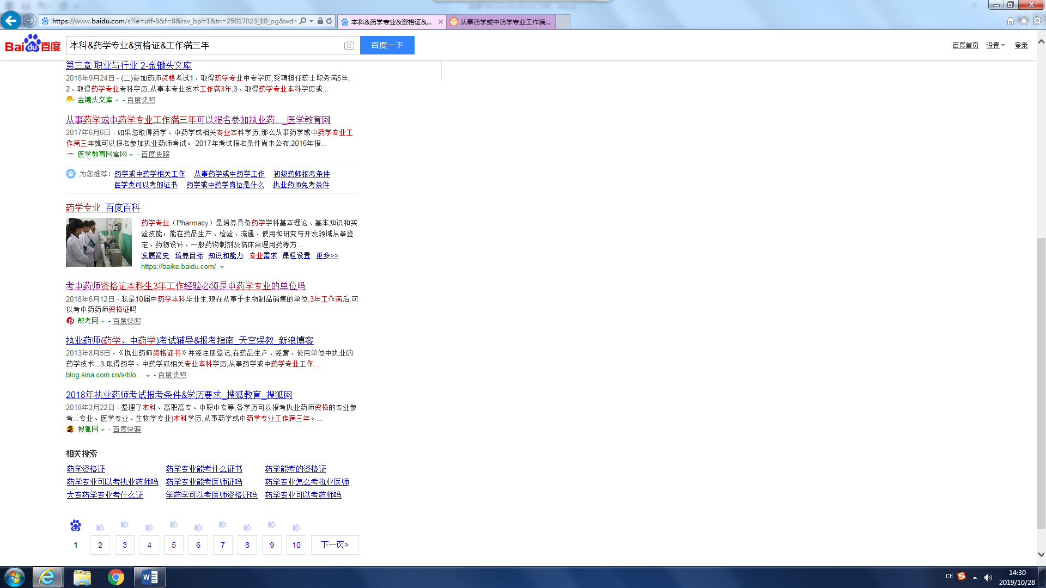The width and height of the screenshot is (1046, 588).
Task: Expand arrow beside baike.baidu.com URL
Action: [222, 267]
